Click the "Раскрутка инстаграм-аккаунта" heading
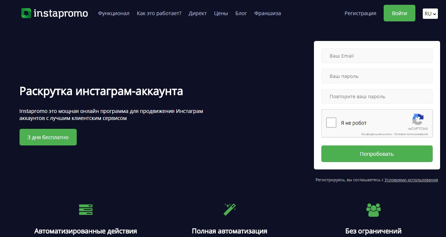The height and width of the screenshot is (237, 446). [101, 91]
